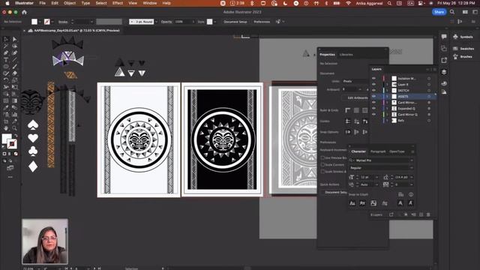Click create new layer icon in Layers panel
This screenshot has height=270, width=480.
(x=421, y=214)
